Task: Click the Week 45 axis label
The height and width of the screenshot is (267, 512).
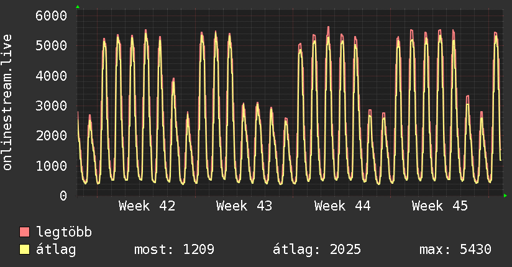Action: click(x=440, y=206)
